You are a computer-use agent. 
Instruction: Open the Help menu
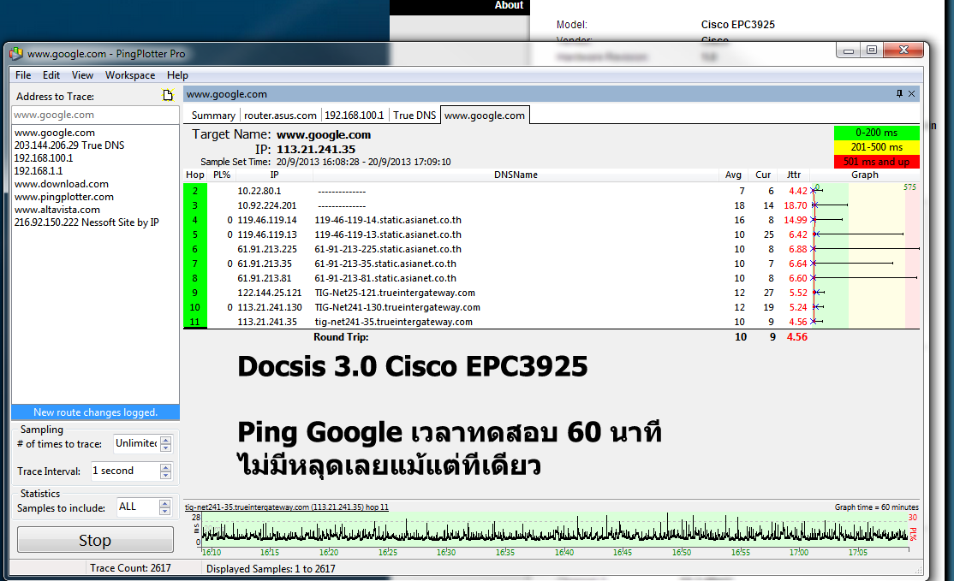click(177, 75)
